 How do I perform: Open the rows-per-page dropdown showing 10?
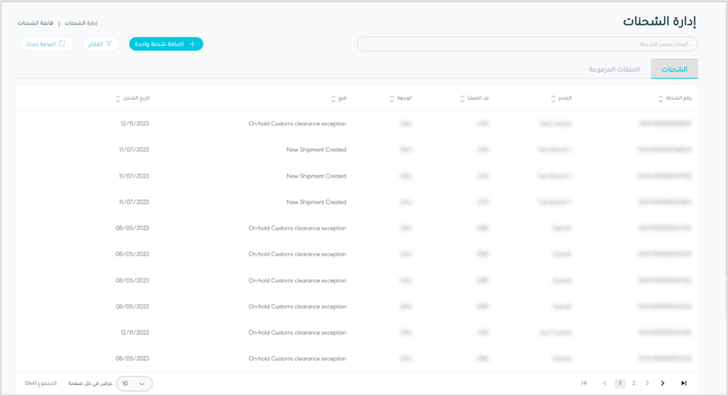(134, 383)
